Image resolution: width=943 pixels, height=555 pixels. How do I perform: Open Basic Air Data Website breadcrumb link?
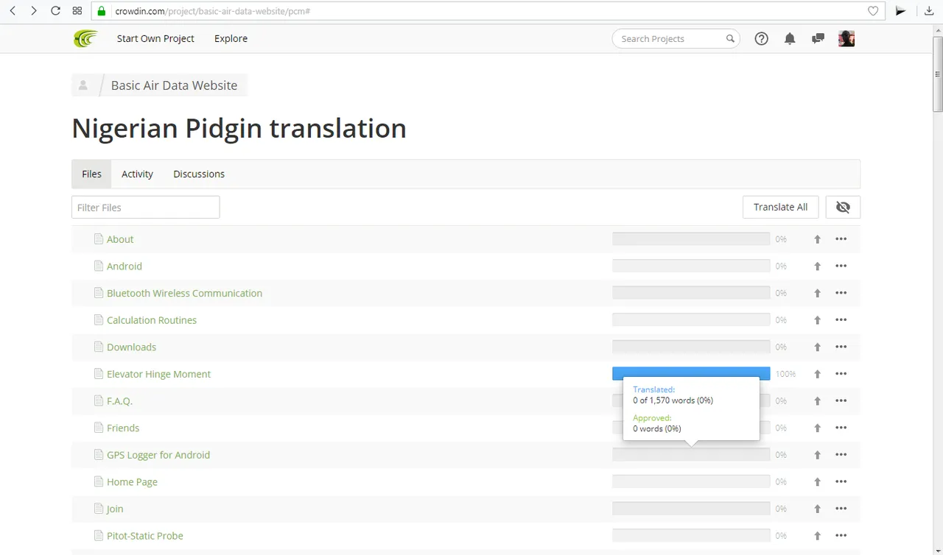[x=174, y=85]
